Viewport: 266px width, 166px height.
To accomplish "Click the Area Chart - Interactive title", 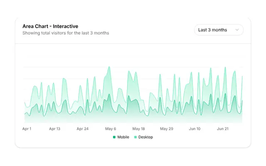I will (50, 26).
